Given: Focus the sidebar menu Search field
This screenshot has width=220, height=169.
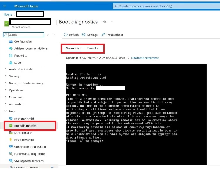Looking at the screenshot, I should coord(24,35).
